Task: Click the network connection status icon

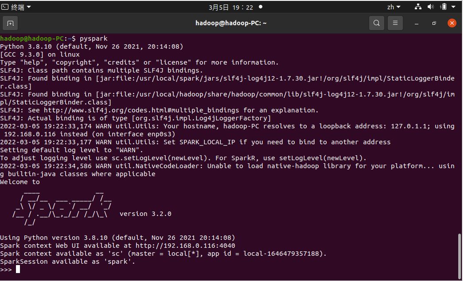Action: tap(419, 7)
